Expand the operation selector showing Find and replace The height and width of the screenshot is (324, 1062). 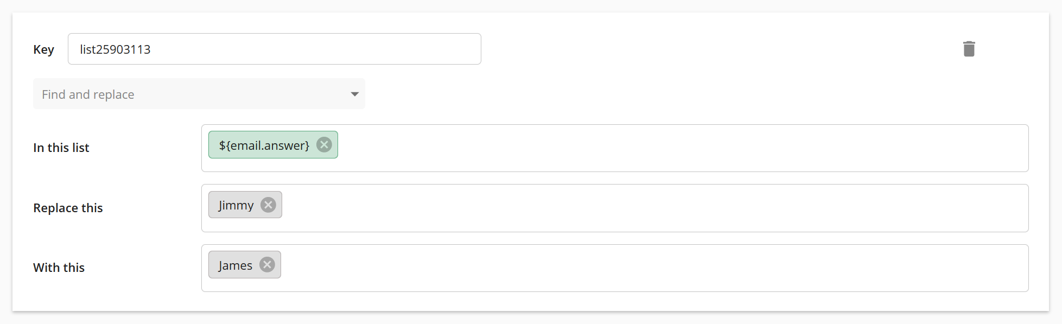click(199, 94)
